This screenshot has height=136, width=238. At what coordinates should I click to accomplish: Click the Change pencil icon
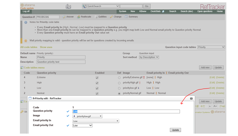pyautogui.click(x=111, y=17)
